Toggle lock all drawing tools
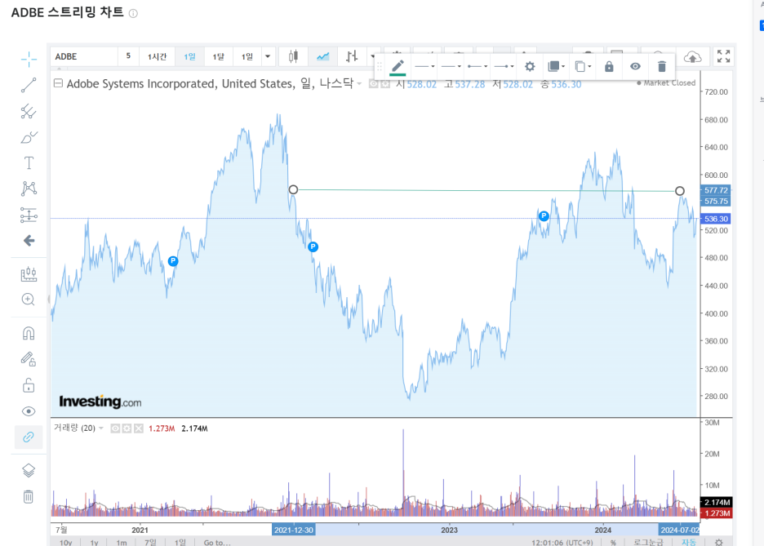The width and height of the screenshot is (764, 546). click(29, 385)
